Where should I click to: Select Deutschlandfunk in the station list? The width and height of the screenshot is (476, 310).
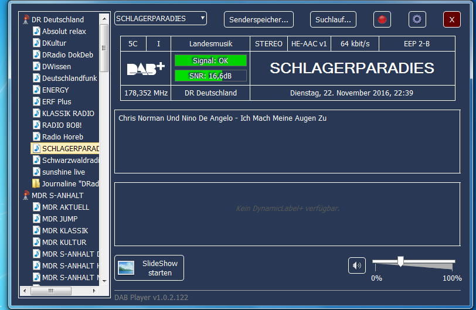click(69, 78)
